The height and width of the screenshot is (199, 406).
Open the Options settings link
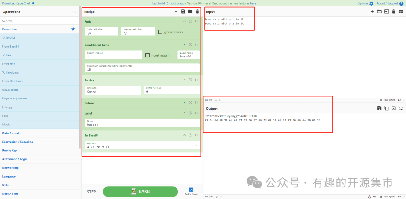pyautogui.click(x=365, y=3)
